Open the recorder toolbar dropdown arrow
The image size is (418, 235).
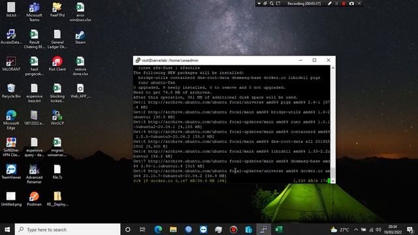pos(259,3)
